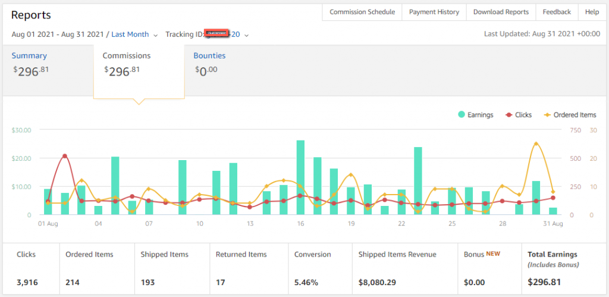Click the Aug 01 2021 - Aug 31 2021 date text

tap(58, 34)
